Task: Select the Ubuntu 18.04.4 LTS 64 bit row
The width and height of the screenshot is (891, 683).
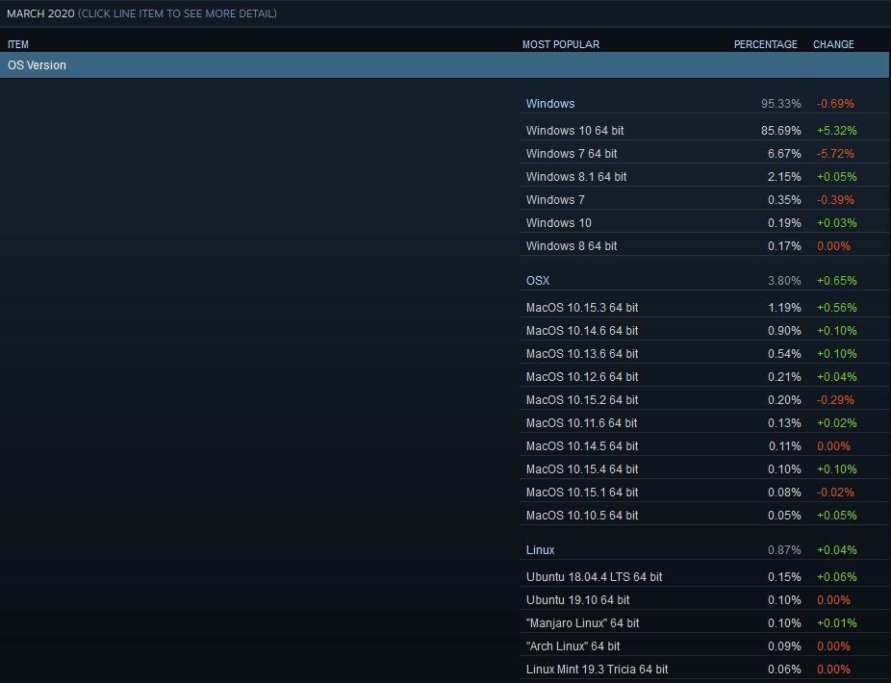Action: pos(704,577)
